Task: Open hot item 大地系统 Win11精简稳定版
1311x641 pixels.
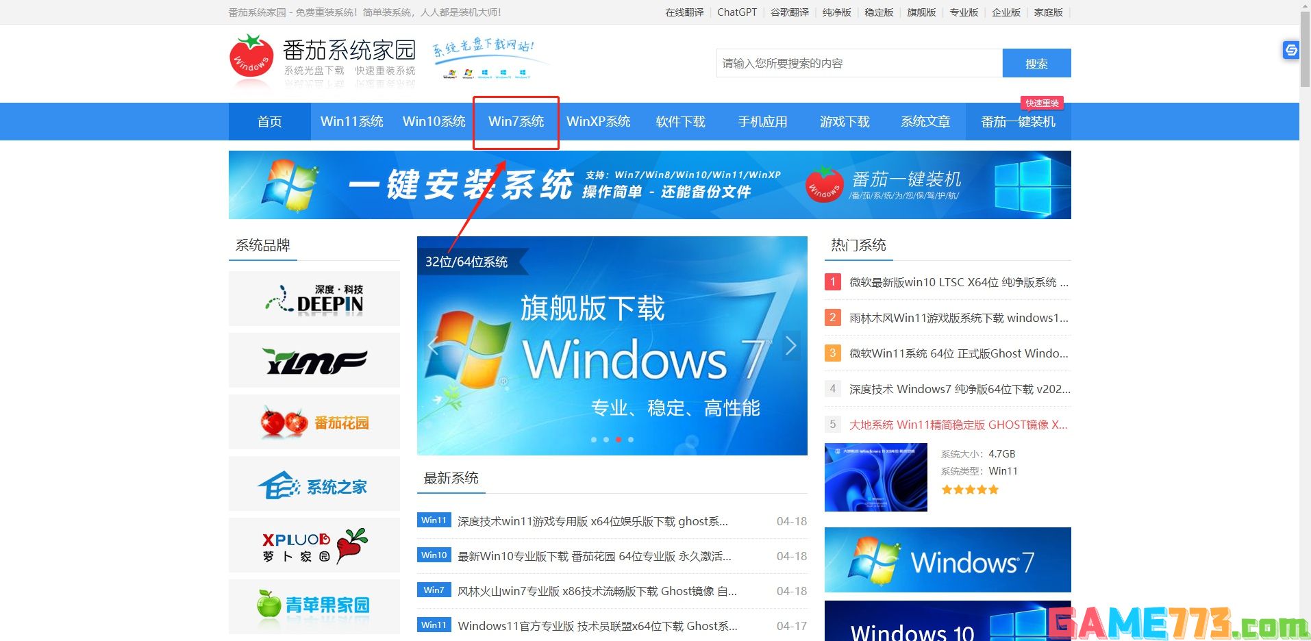Action: click(958, 425)
